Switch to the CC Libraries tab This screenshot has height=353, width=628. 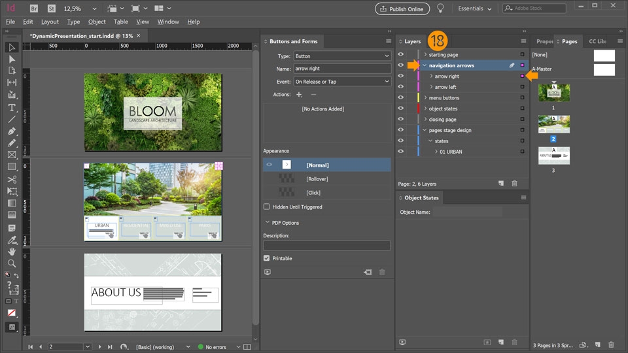tap(597, 41)
